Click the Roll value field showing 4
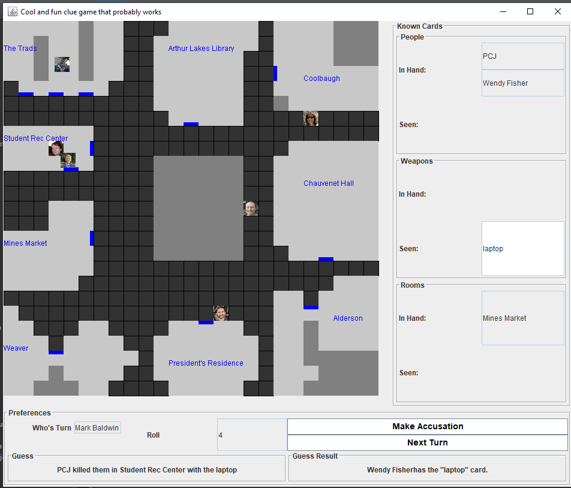The height and width of the screenshot is (488, 571). (x=251, y=435)
